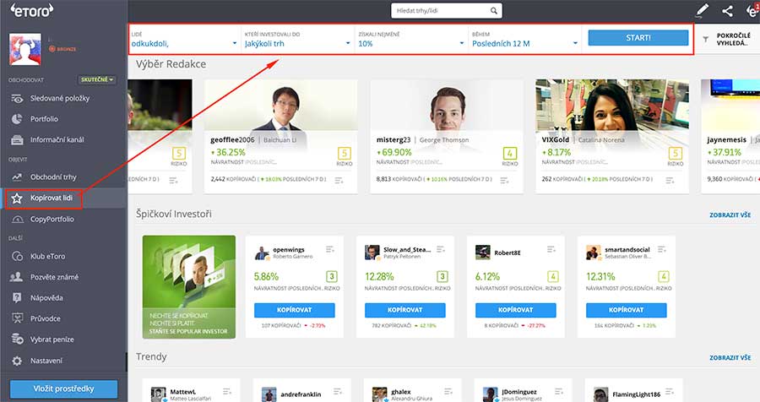Image resolution: width=760 pixels, height=402 pixels.
Task: Click the search magnifier icon
Action: 493,11
